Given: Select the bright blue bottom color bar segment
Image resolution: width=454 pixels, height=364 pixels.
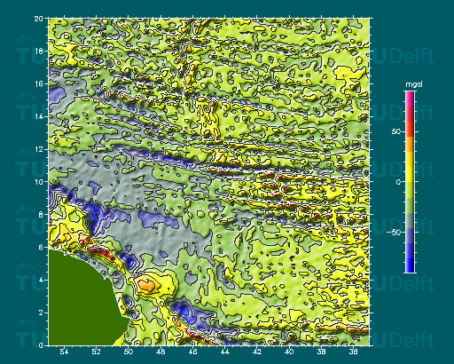Looking at the screenshot, I should pos(410,265).
